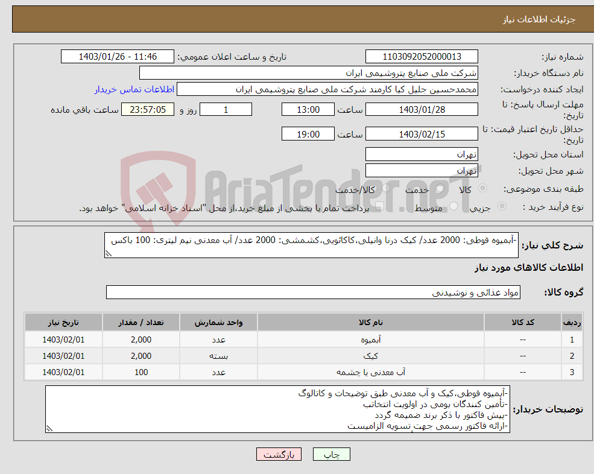
Task: Click the remaining days field showing 1
Action: 226,110
